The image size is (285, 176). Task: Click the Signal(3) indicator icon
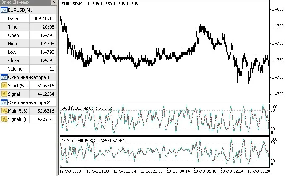coord(4,119)
